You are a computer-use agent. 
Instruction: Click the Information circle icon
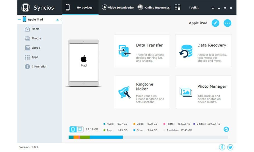pyautogui.click(x=27, y=67)
